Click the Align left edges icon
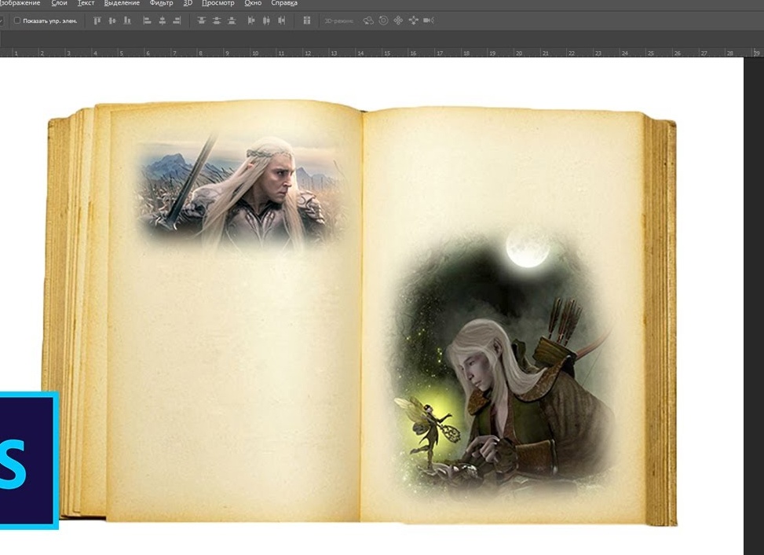The image size is (764, 555). pos(147,20)
